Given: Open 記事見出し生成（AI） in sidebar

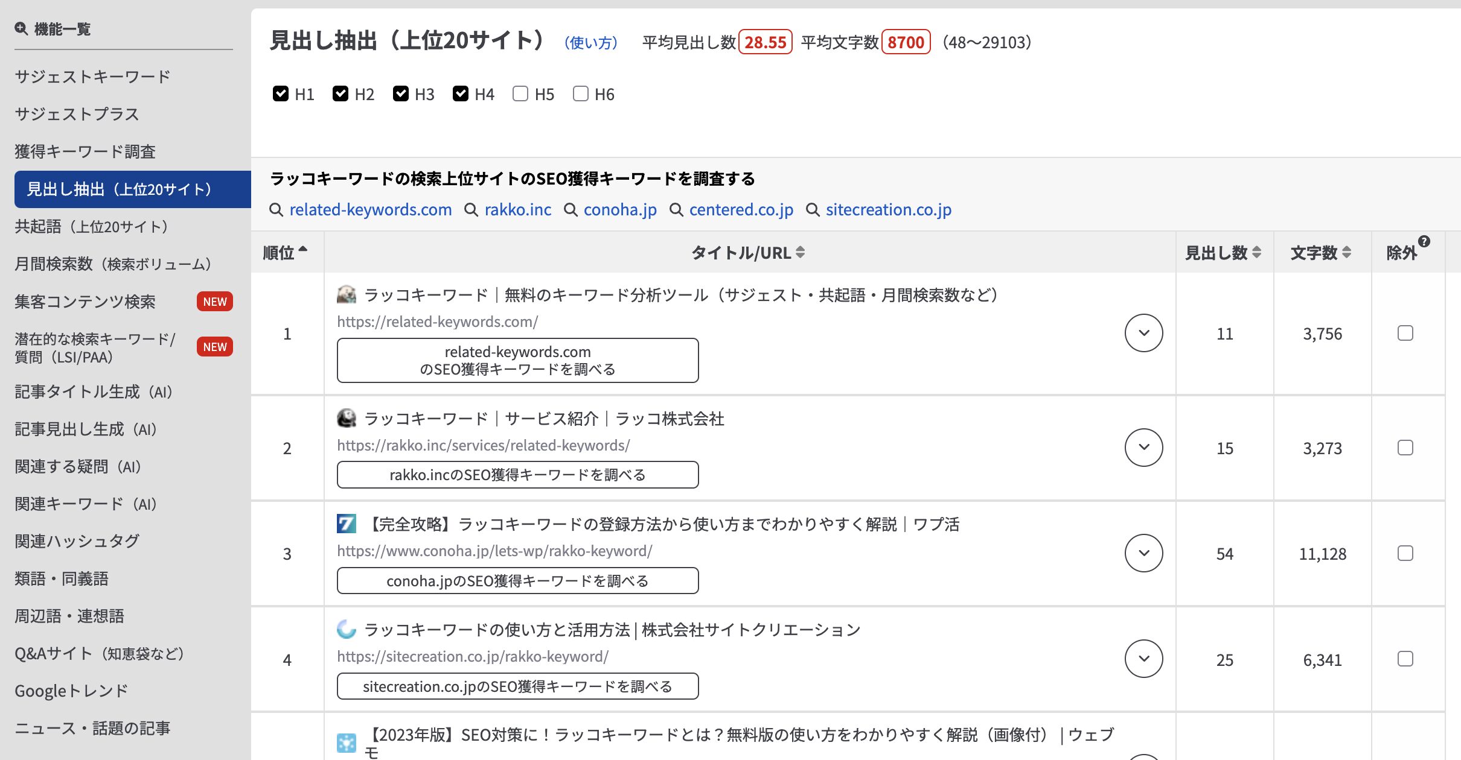Looking at the screenshot, I should 88,429.
